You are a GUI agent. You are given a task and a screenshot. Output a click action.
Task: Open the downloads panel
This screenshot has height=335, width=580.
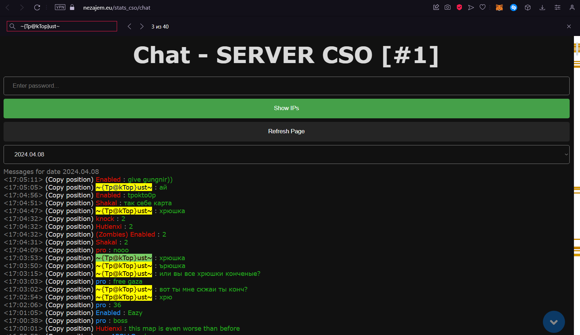pos(542,7)
